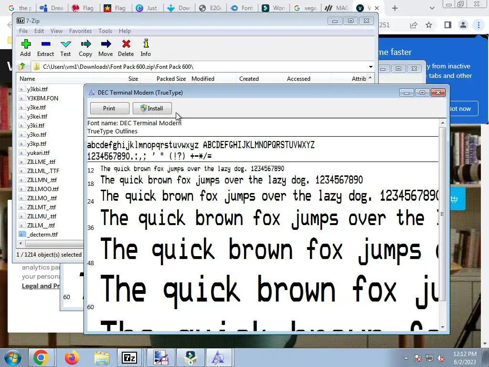Click the 7-Zip taskbar icon
Screen dimensions: 489x367
point(129,357)
